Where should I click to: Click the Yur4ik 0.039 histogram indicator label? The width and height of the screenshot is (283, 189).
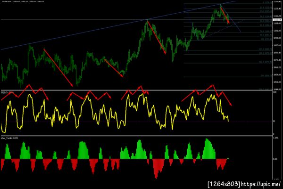[x=9, y=138]
